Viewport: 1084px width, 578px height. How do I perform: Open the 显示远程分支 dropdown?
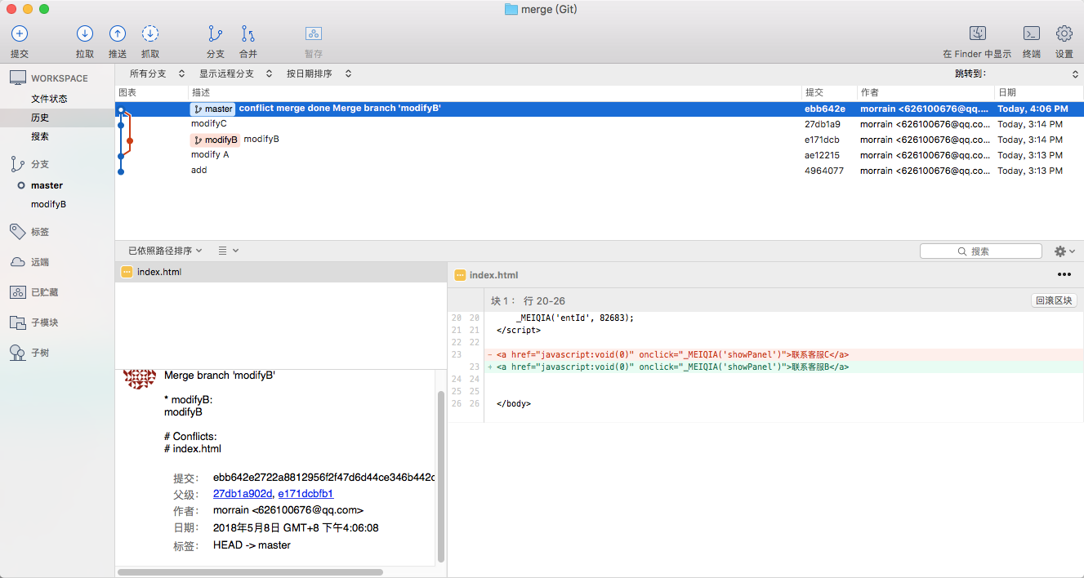pyautogui.click(x=235, y=73)
